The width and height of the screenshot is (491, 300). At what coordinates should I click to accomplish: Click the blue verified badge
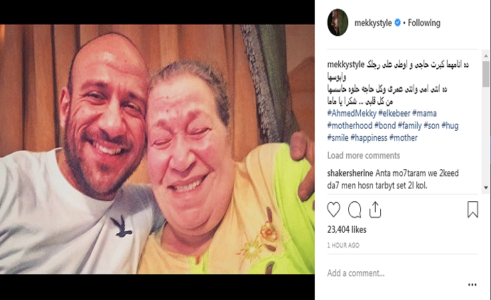pos(398,23)
